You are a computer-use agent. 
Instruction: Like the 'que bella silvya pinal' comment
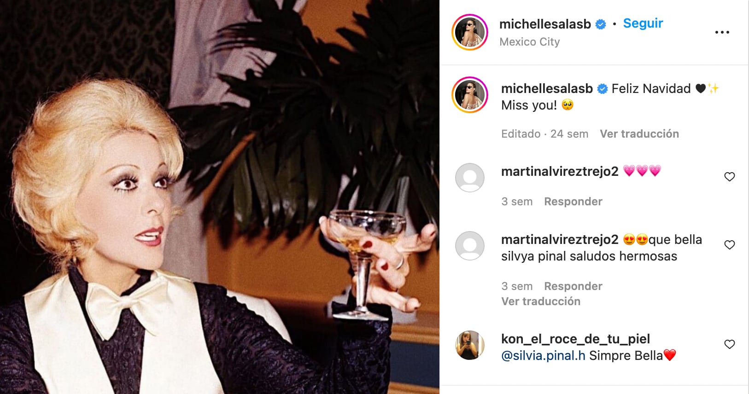point(729,245)
